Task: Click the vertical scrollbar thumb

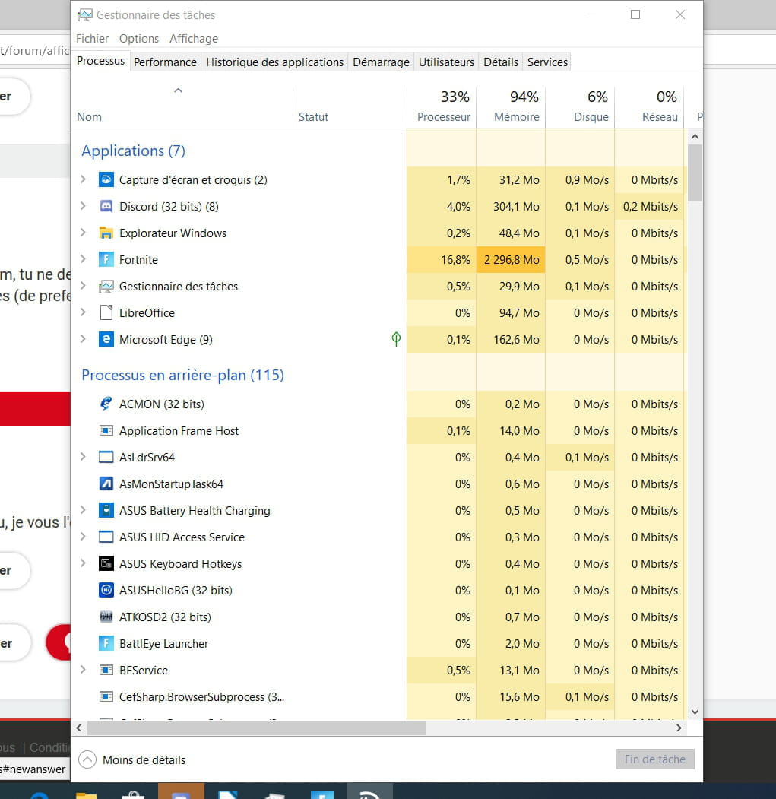Action: click(695, 173)
